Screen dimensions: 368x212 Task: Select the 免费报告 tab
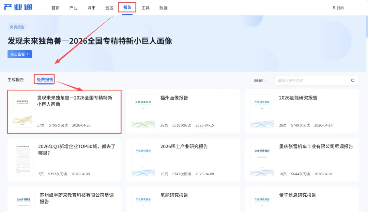coord(45,79)
